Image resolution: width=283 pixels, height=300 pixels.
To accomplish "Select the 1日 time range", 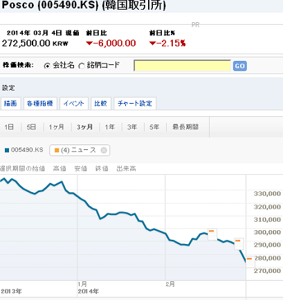I will click(x=9, y=127).
